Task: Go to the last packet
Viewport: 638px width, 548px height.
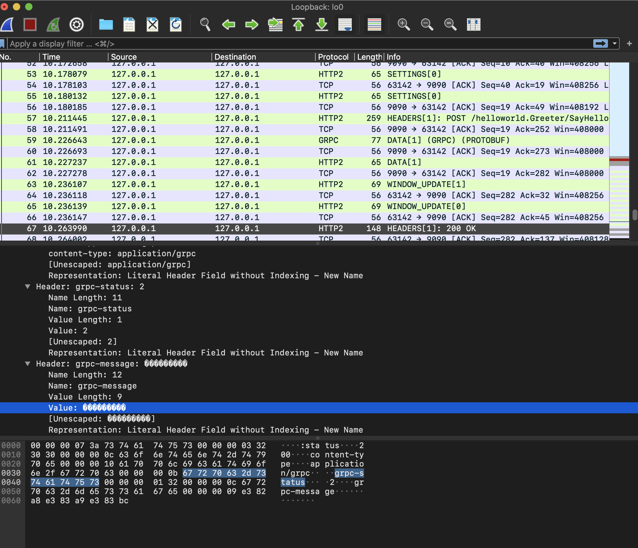Action: coord(321,24)
